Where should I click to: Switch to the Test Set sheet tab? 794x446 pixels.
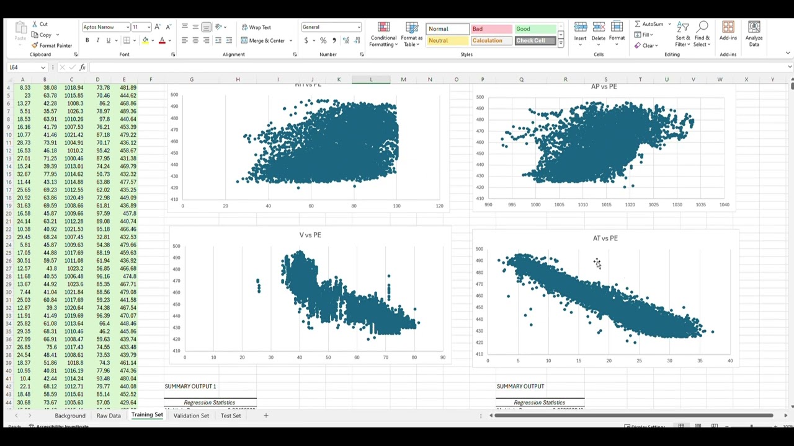231,416
